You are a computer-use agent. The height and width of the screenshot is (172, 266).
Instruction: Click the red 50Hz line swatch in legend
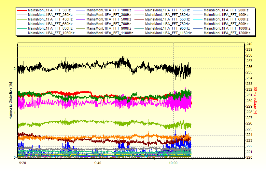coord(22,10)
